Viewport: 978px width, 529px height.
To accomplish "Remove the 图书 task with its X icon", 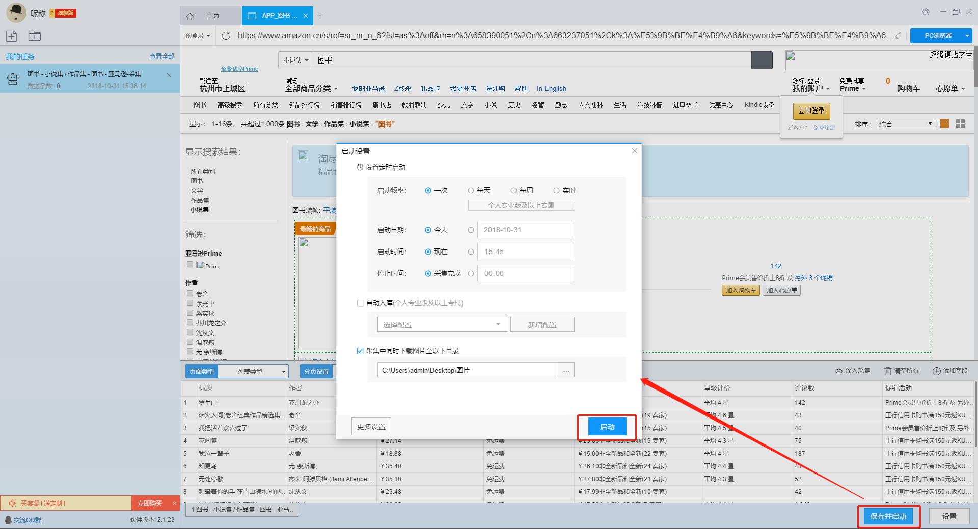I will point(169,75).
